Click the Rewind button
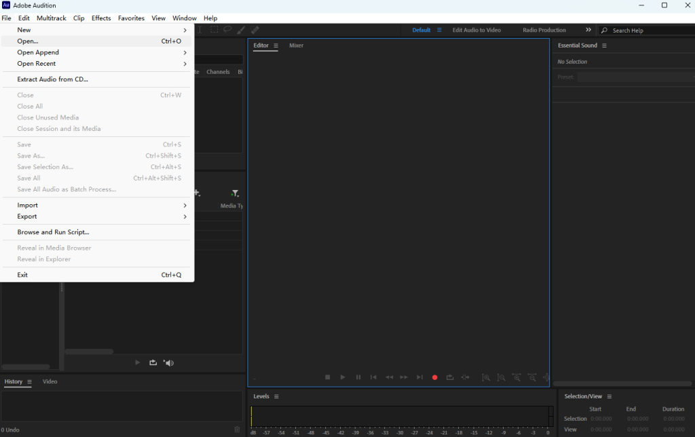 click(x=389, y=377)
